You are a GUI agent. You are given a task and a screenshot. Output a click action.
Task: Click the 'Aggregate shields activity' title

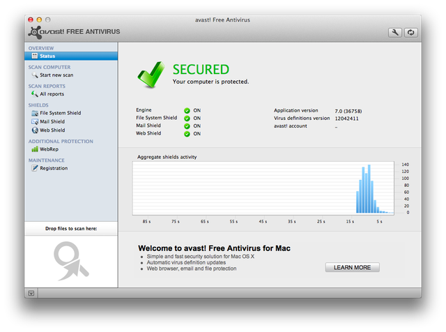tap(167, 157)
